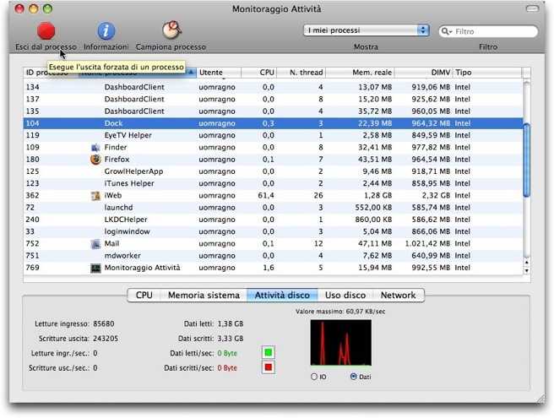Click the search magnifier in Filtro field
Viewport: 554px width, 418px height.
tap(446, 31)
